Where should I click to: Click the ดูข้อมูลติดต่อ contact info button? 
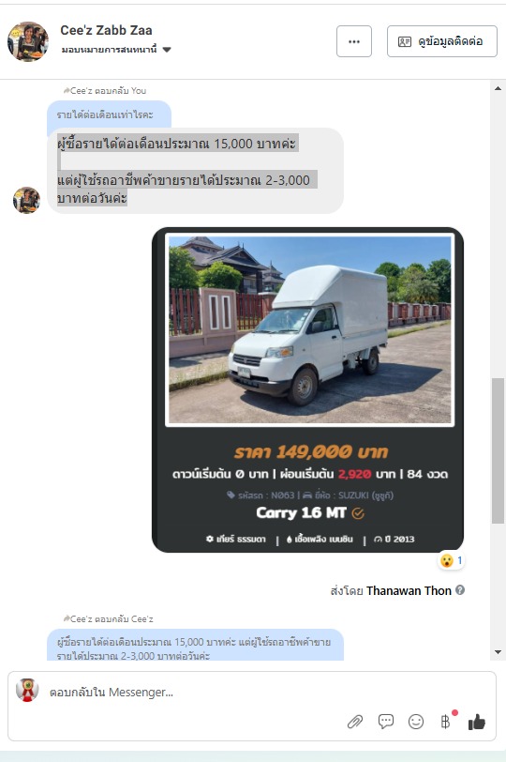442,41
